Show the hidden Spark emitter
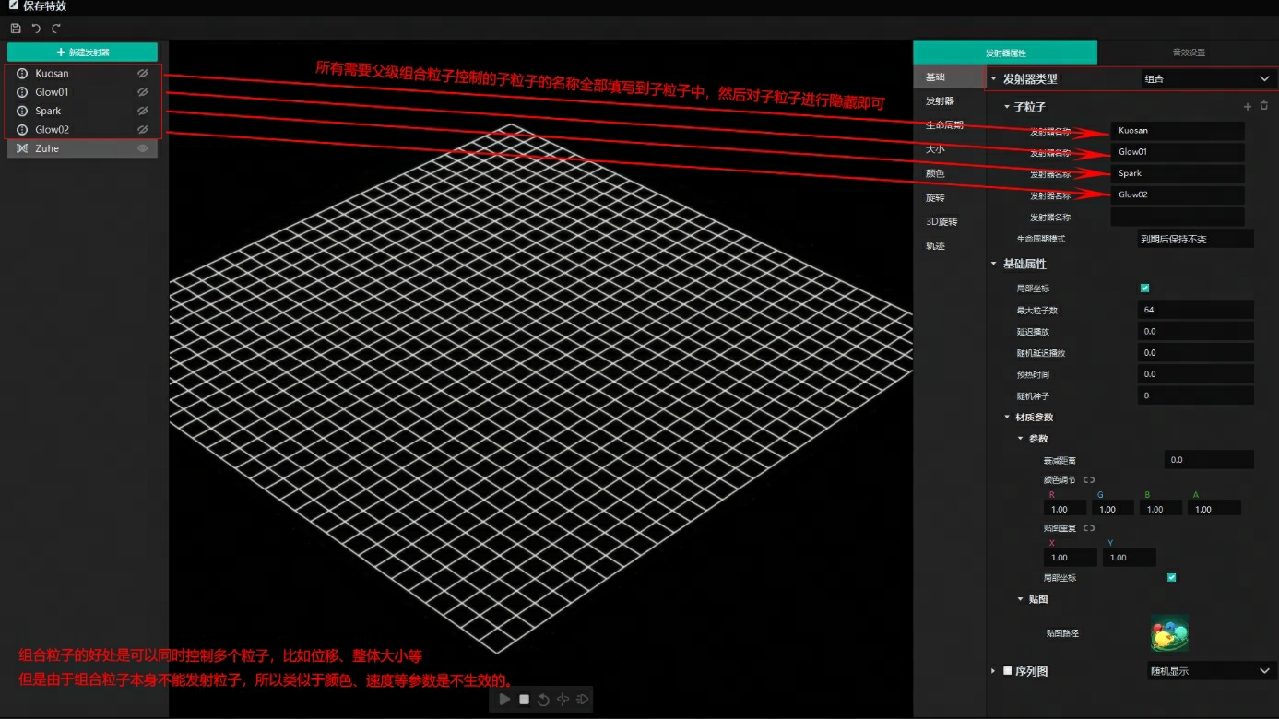 pyautogui.click(x=143, y=111)
